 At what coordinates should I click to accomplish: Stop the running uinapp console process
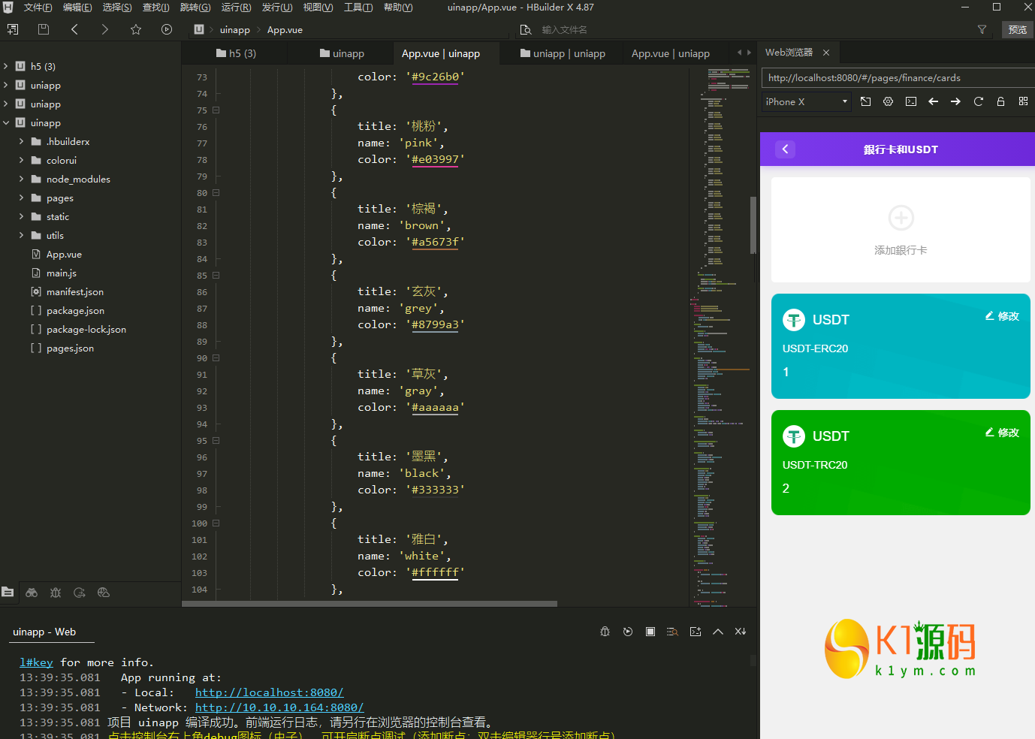[650, 632]
